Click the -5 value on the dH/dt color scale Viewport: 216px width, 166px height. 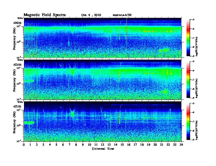pyautogui.click(x=193, y=20)
